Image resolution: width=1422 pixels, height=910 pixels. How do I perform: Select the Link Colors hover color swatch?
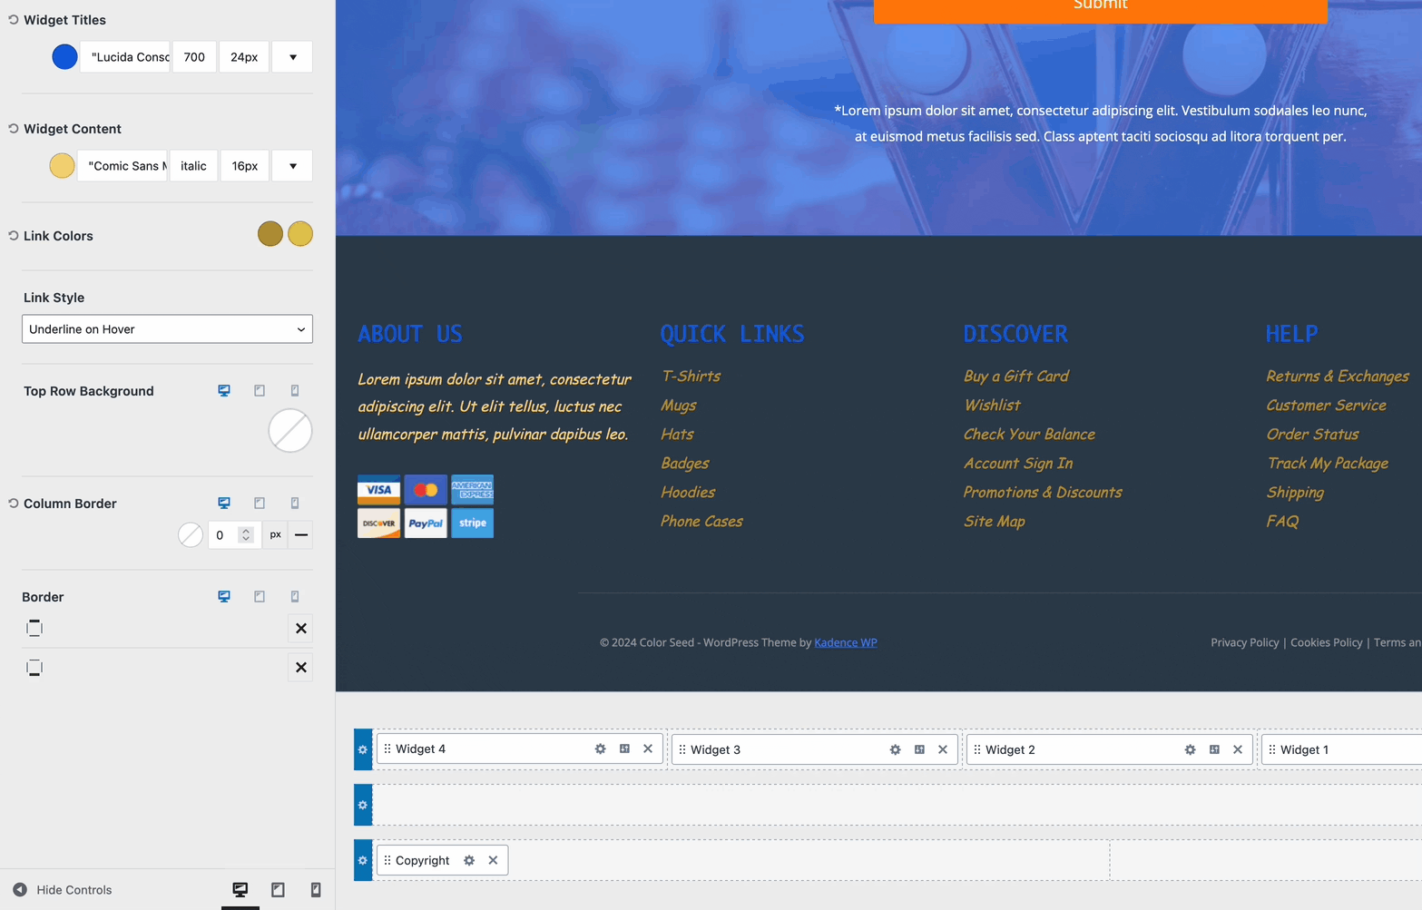click(x=299, y=235)
